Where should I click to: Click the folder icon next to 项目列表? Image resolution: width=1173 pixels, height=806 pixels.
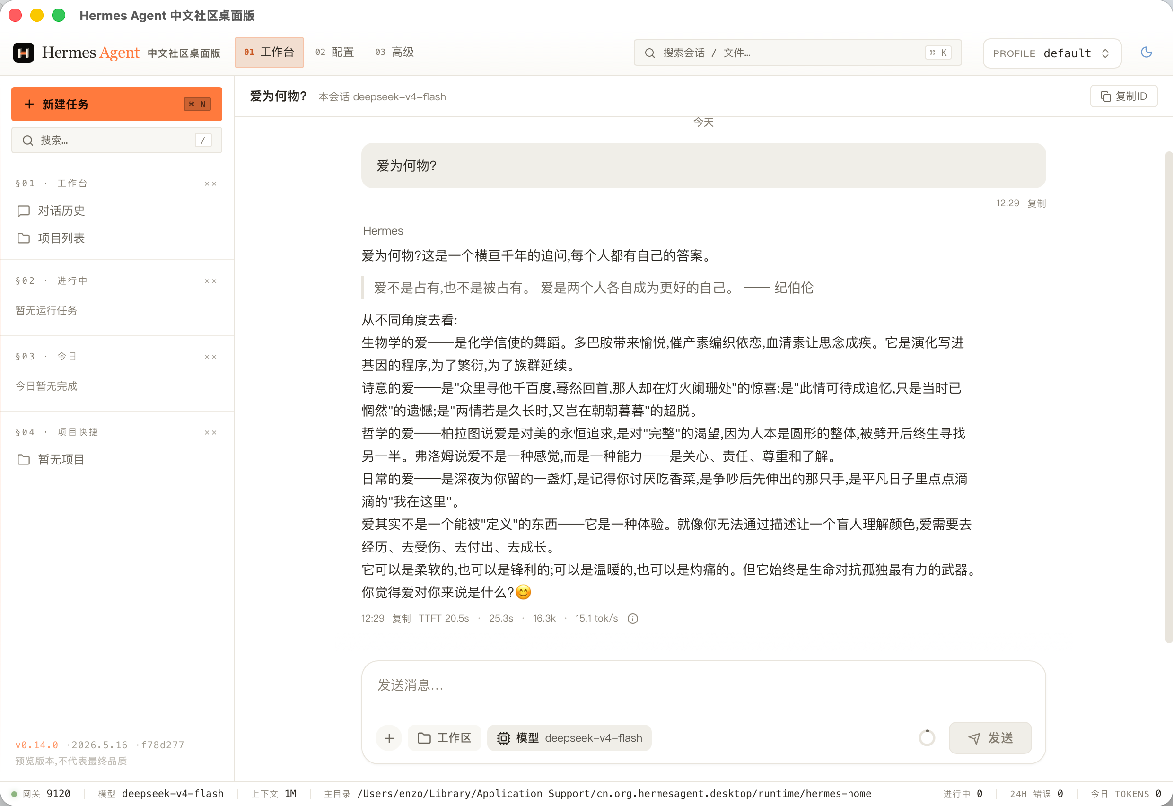point(23,238)
